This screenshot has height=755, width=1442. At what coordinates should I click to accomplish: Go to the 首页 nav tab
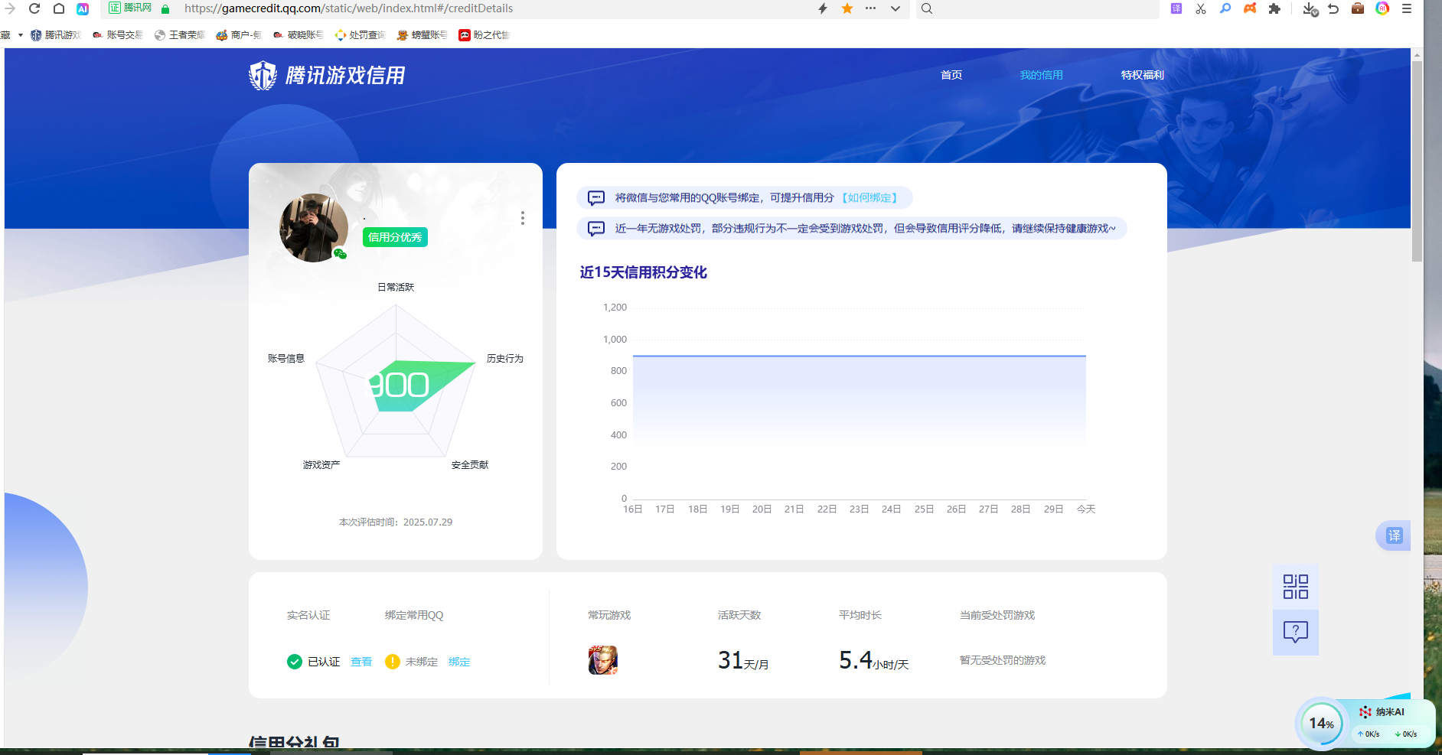(951, 75)
